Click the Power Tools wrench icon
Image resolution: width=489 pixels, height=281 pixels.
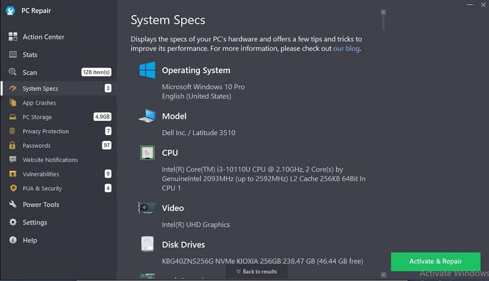(13, 204)
